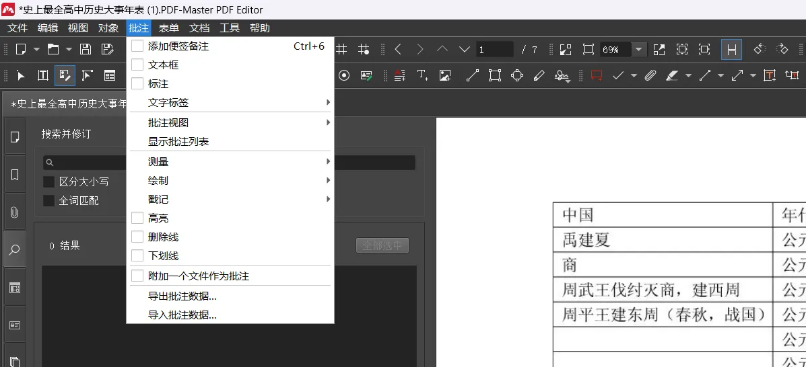The image size is (806, 367).
Task: Expand the 批注视图 submenu
Action: point(230,123)
